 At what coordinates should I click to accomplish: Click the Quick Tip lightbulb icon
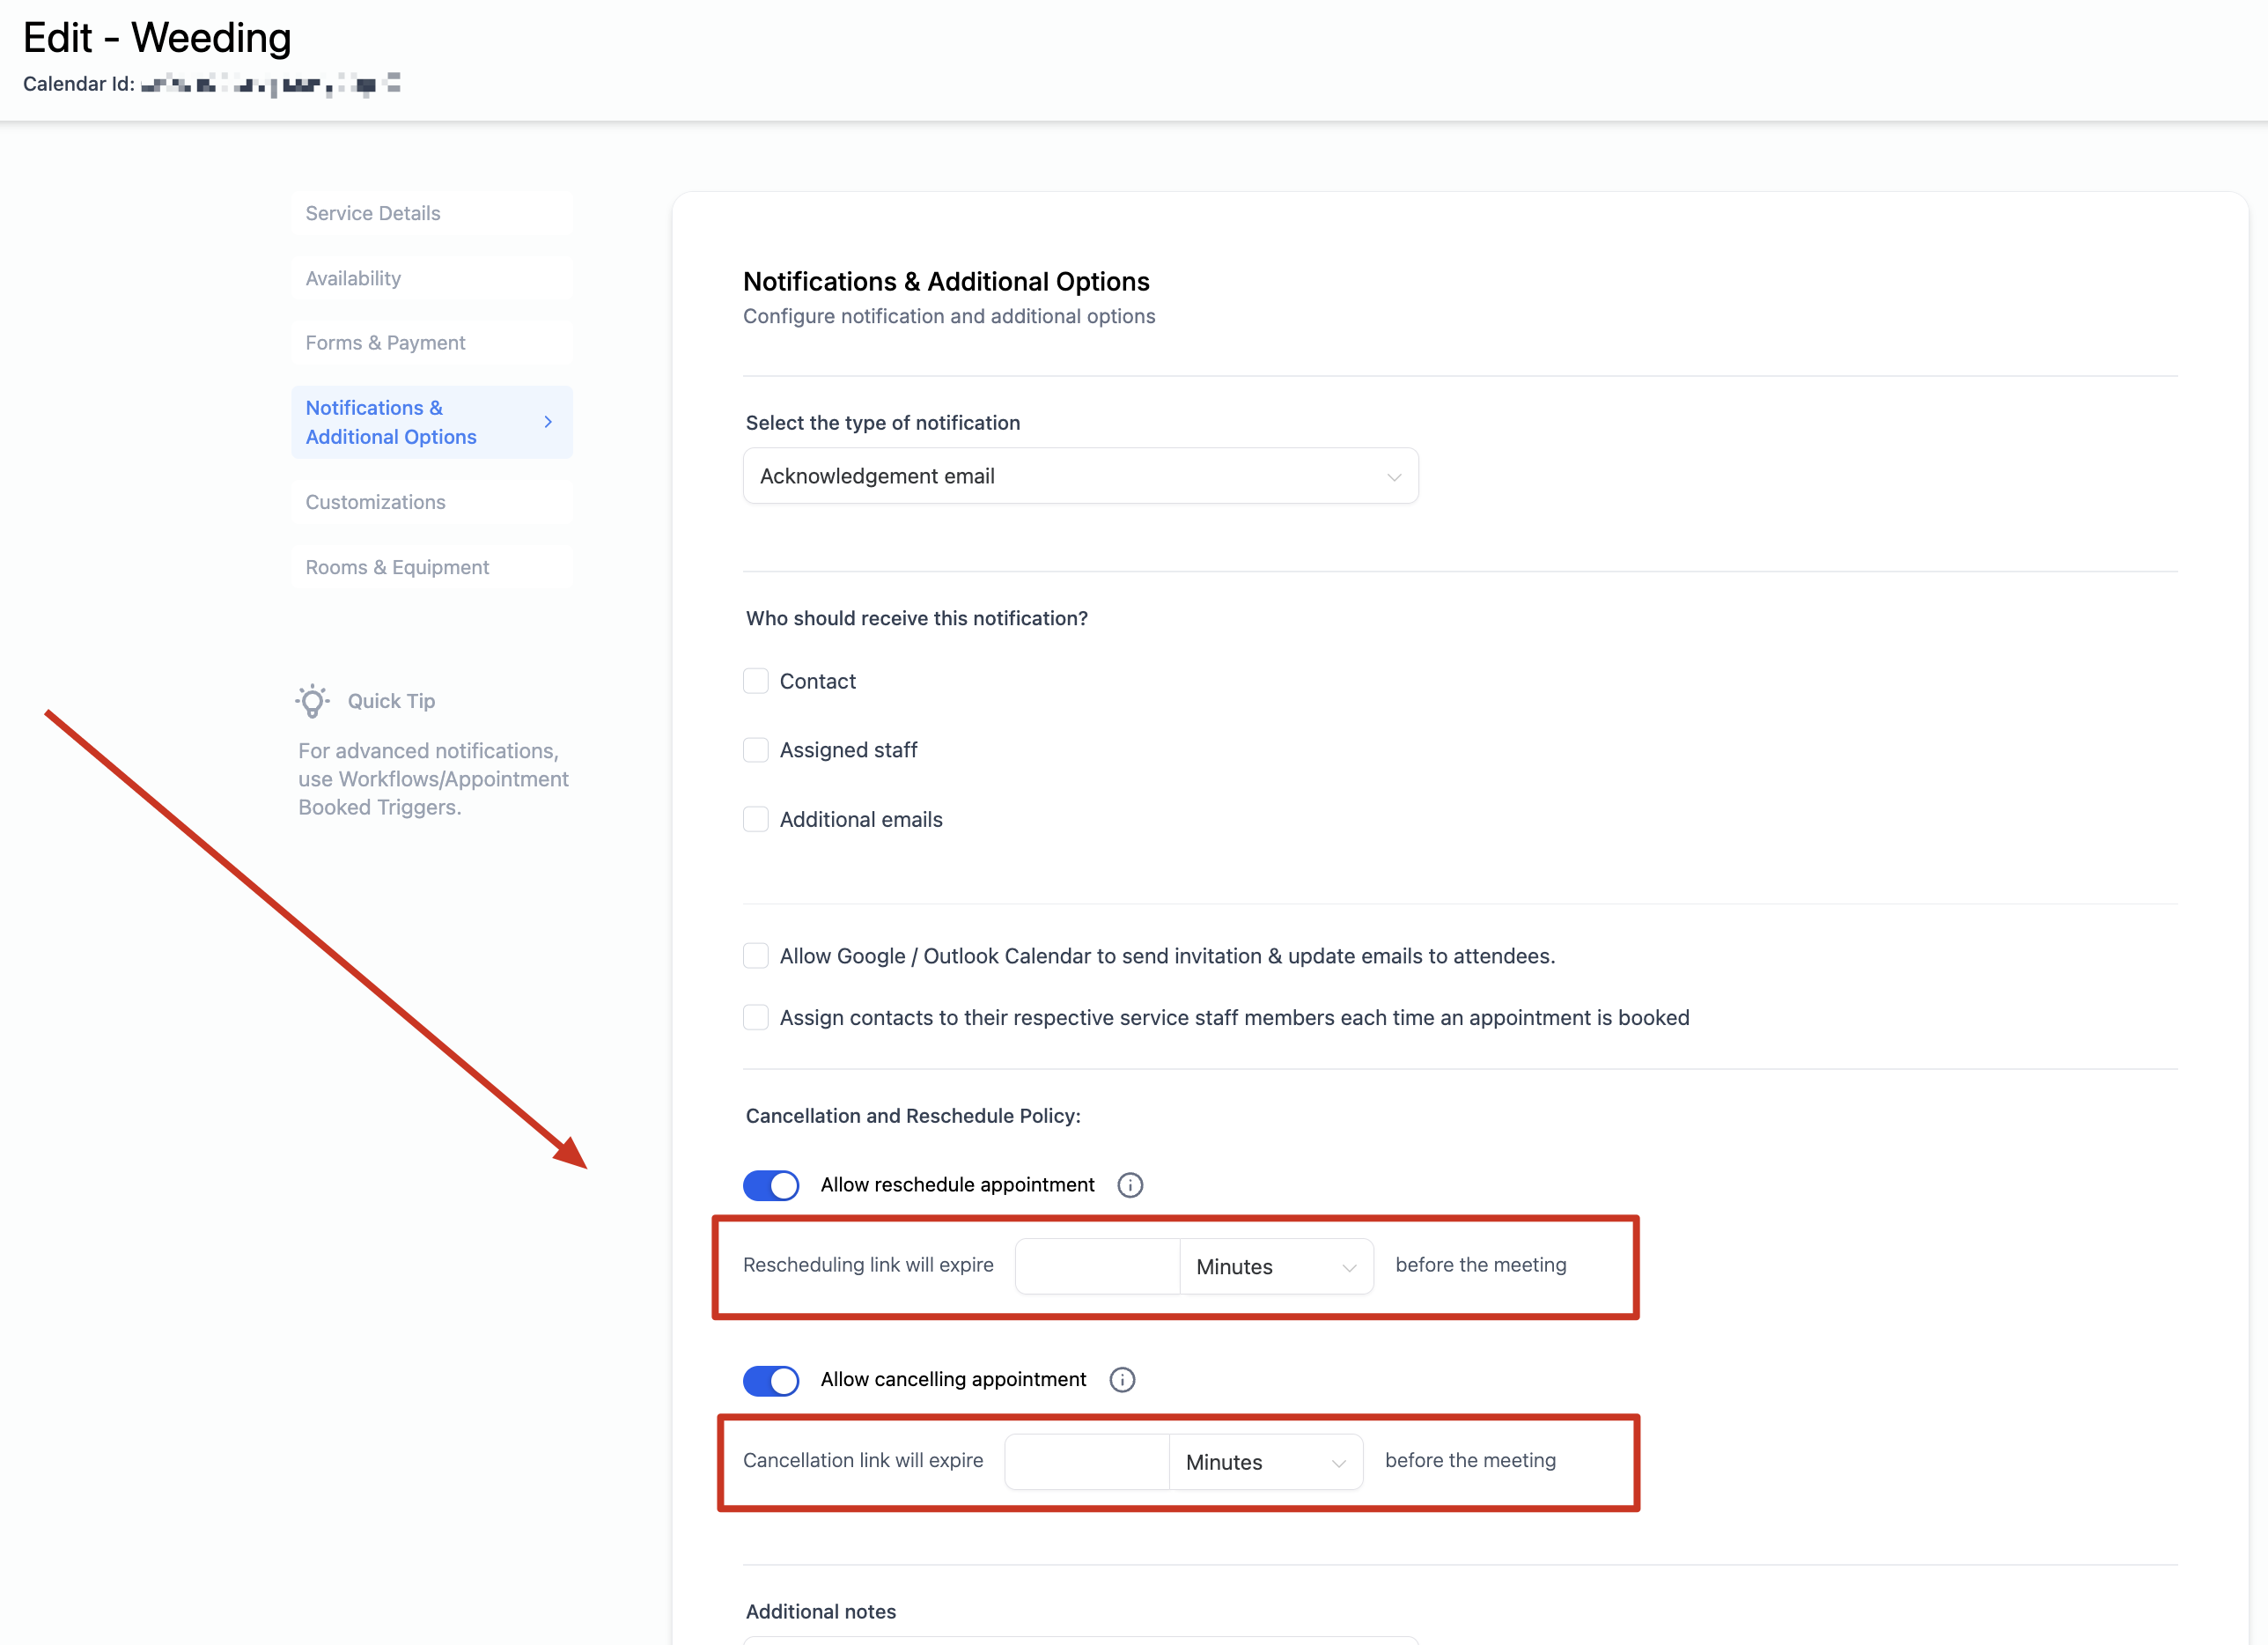pos(313,701)
